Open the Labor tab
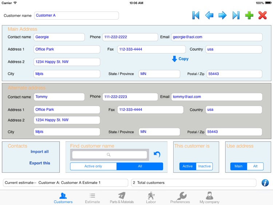The width and height of the screenshot is (273, 205). click(x=151, y=198)
